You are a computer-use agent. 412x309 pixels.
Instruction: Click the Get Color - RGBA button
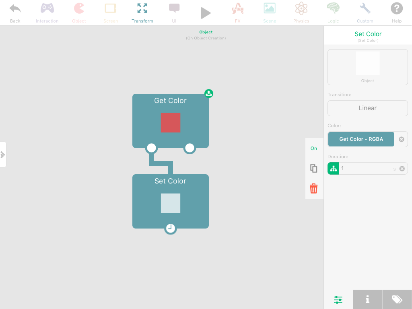(x=361, y=139)
